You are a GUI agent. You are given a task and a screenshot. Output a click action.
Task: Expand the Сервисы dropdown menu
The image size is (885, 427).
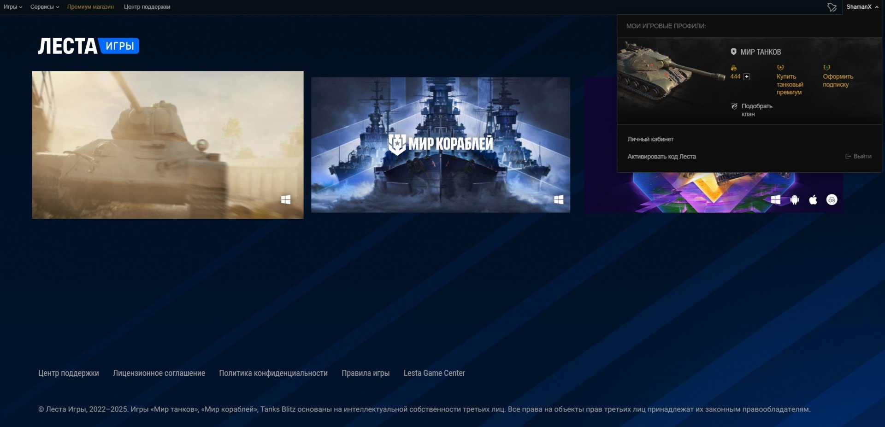pyautogui.click(x=45, y=7)
